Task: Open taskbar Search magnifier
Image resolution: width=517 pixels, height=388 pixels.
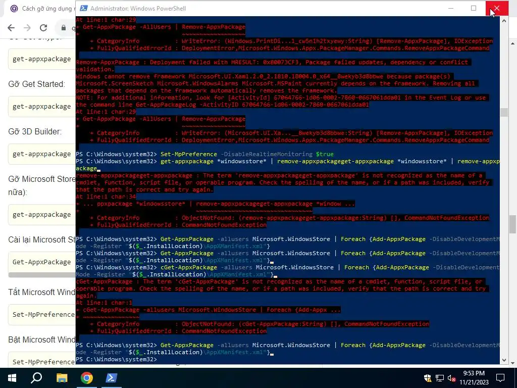Action: tap(36, 378)
